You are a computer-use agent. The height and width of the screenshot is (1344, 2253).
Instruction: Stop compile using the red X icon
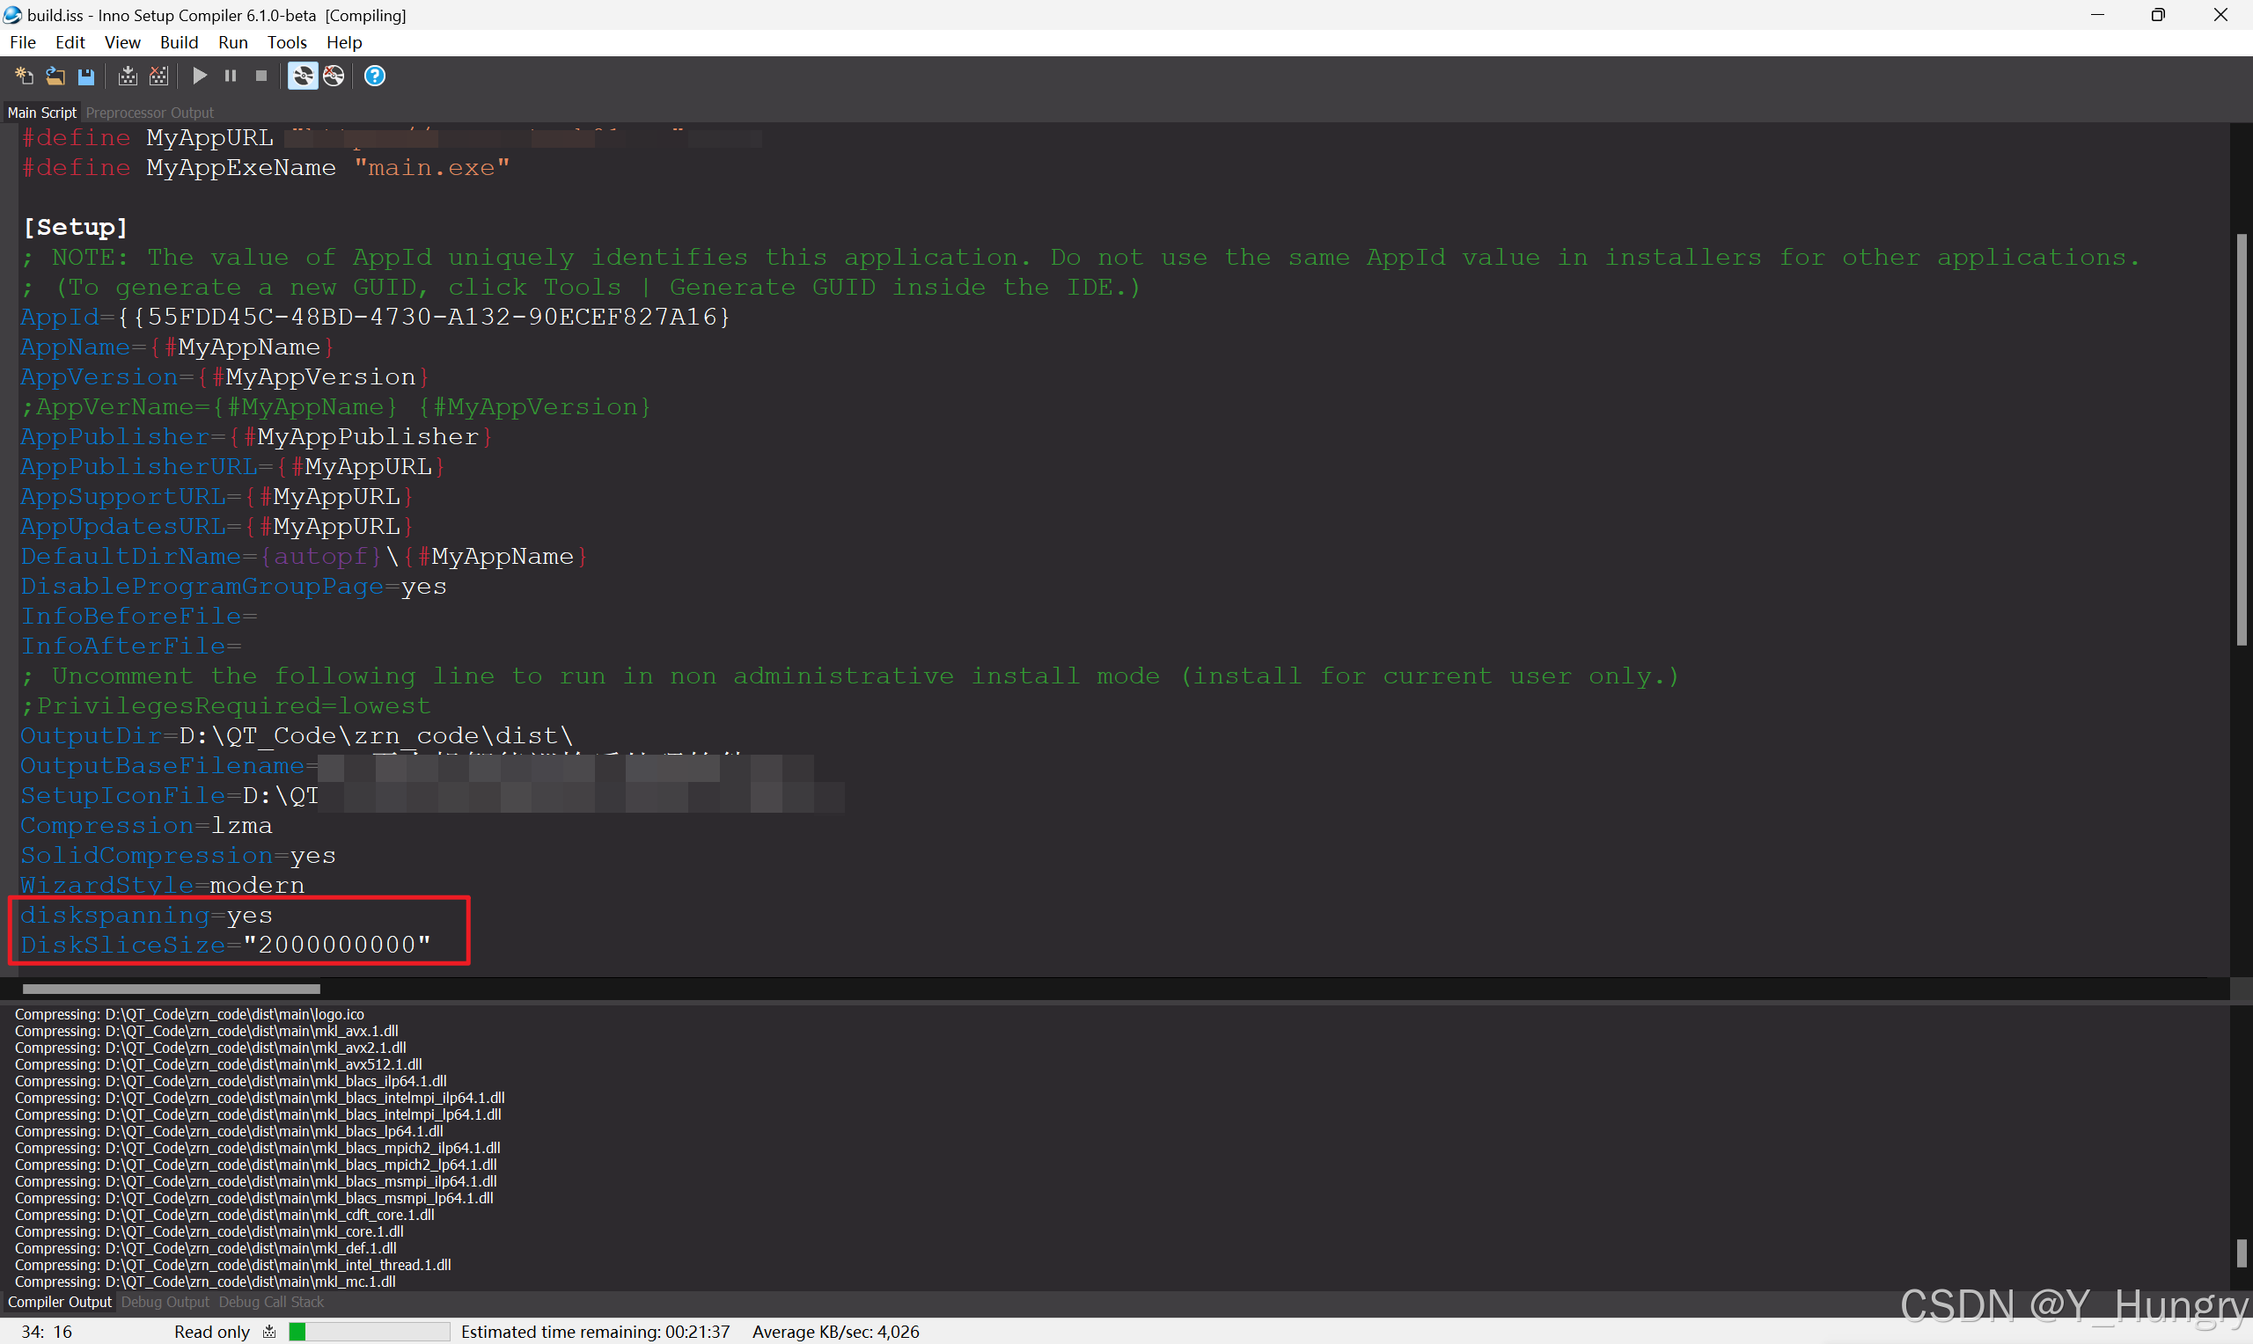158,76
